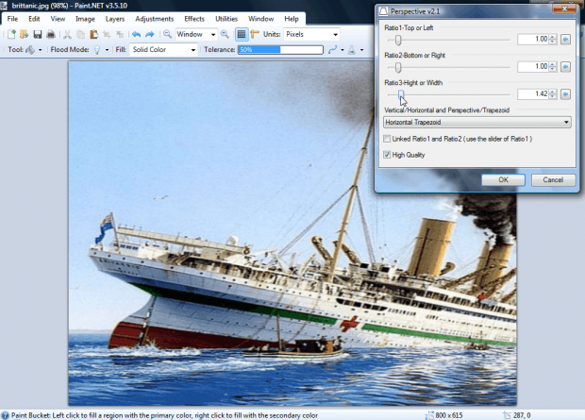Open the Edit menu
The height and width of the screenshot is (420, 585).
pyautogui.click(x=34, y=19)
